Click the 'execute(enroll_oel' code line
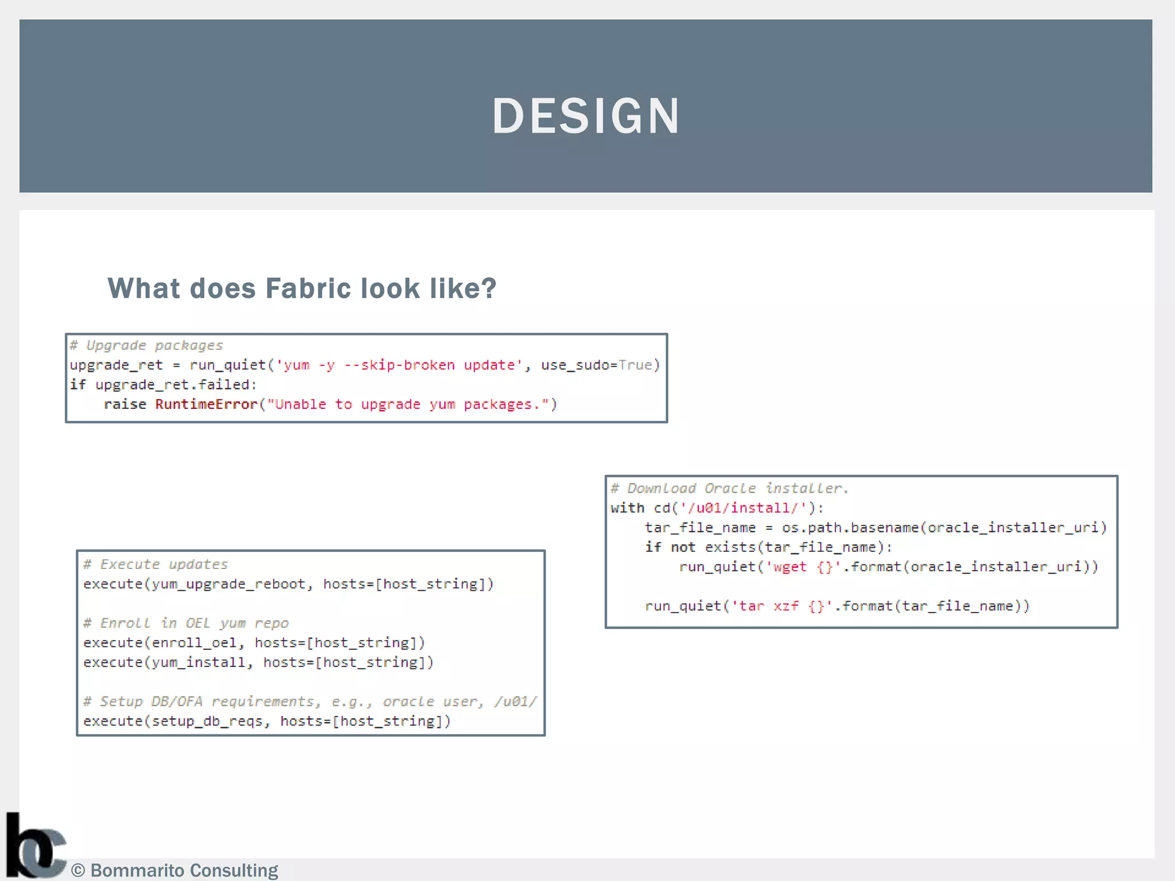This screenshot has height=881, width=1175. click(x=254, y=643)
